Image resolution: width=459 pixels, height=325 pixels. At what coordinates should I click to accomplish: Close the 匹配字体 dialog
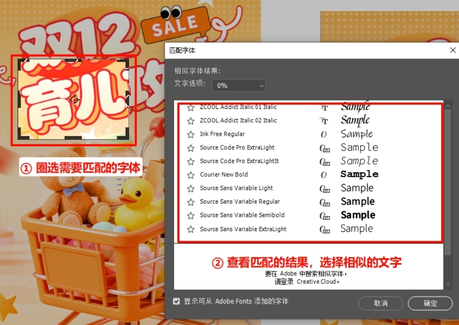(x=453, y=50)
